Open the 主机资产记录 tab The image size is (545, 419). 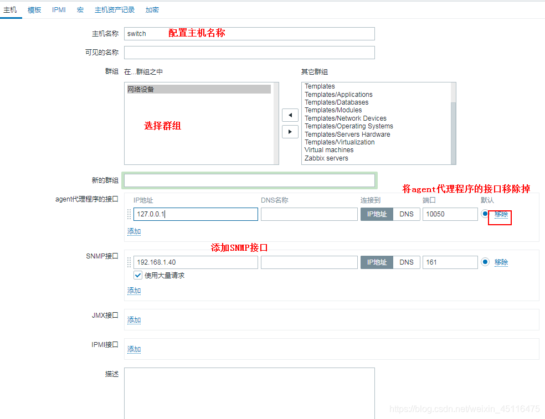pos(115,10)
